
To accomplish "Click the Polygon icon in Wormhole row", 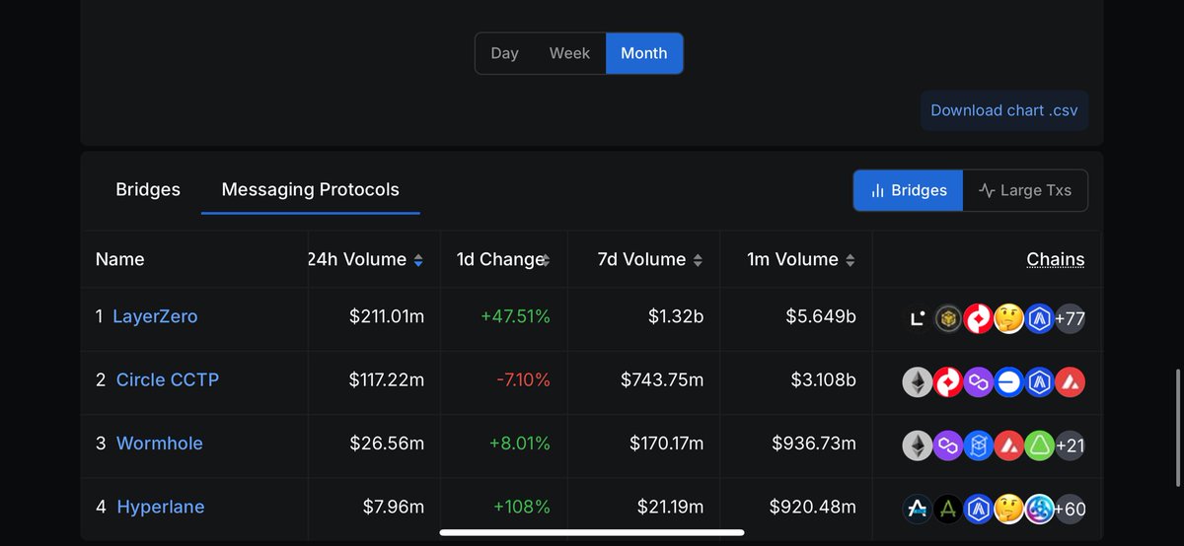I will [x=948, y=445].
